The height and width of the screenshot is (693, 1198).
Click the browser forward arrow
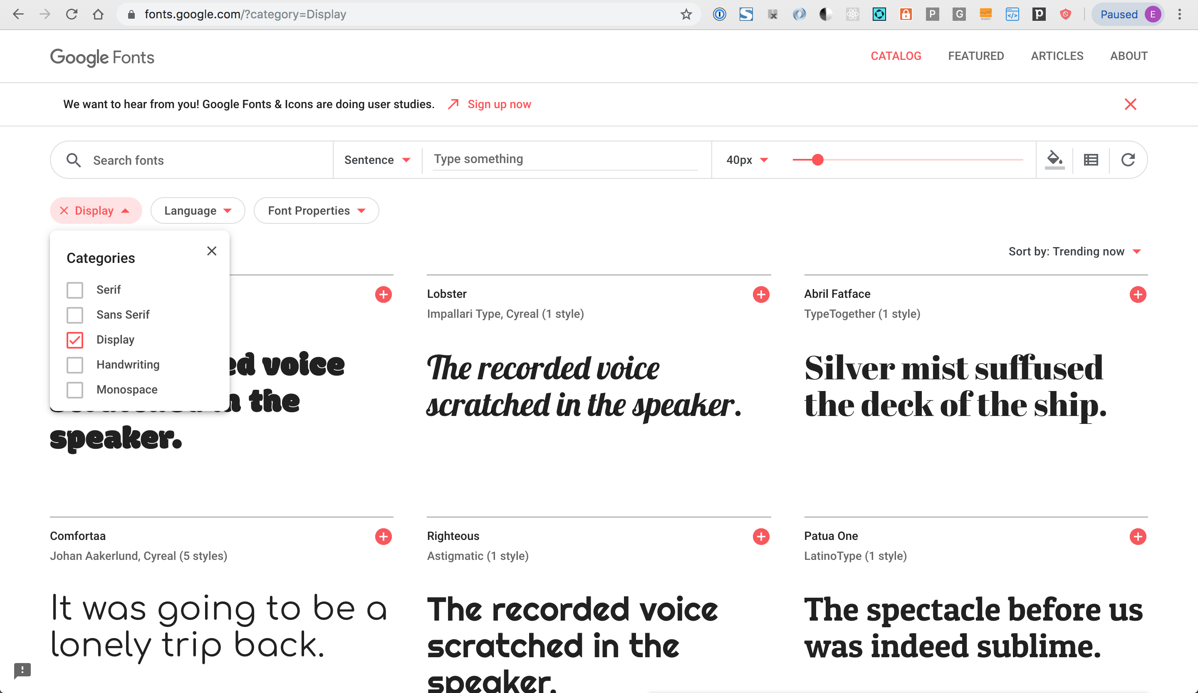(x=45, y=14)
